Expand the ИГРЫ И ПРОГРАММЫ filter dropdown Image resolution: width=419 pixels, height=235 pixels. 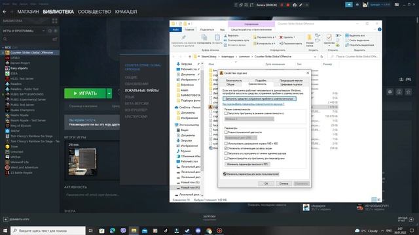click(43, 31)
